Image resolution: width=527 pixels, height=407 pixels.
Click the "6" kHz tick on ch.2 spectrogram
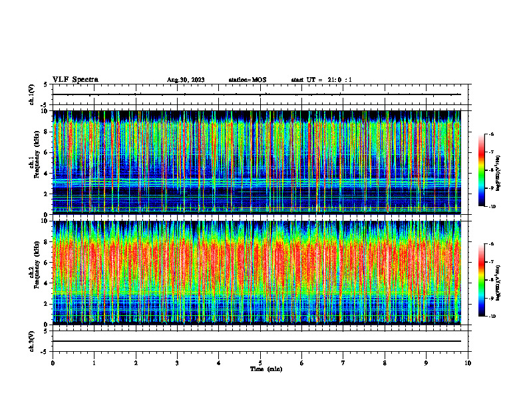pos(47,263)
